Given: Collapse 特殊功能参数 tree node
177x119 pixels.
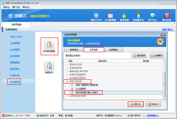Looking at the screenshot, I should point(67,81).
